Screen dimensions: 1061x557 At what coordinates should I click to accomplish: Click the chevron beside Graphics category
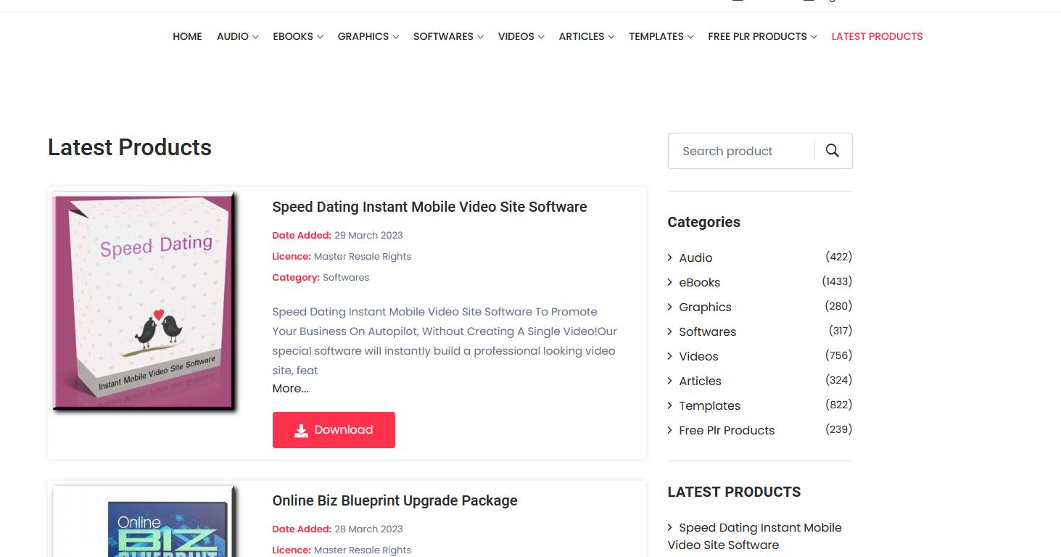[x=670, y=307]
